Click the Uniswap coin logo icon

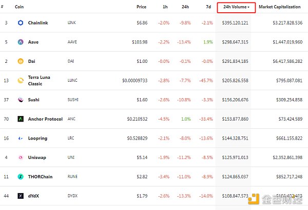pyautogui.click(x=21, y=157)
